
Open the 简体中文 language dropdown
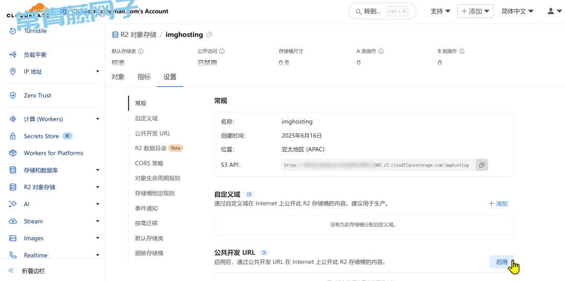click(x=517, y=11)
